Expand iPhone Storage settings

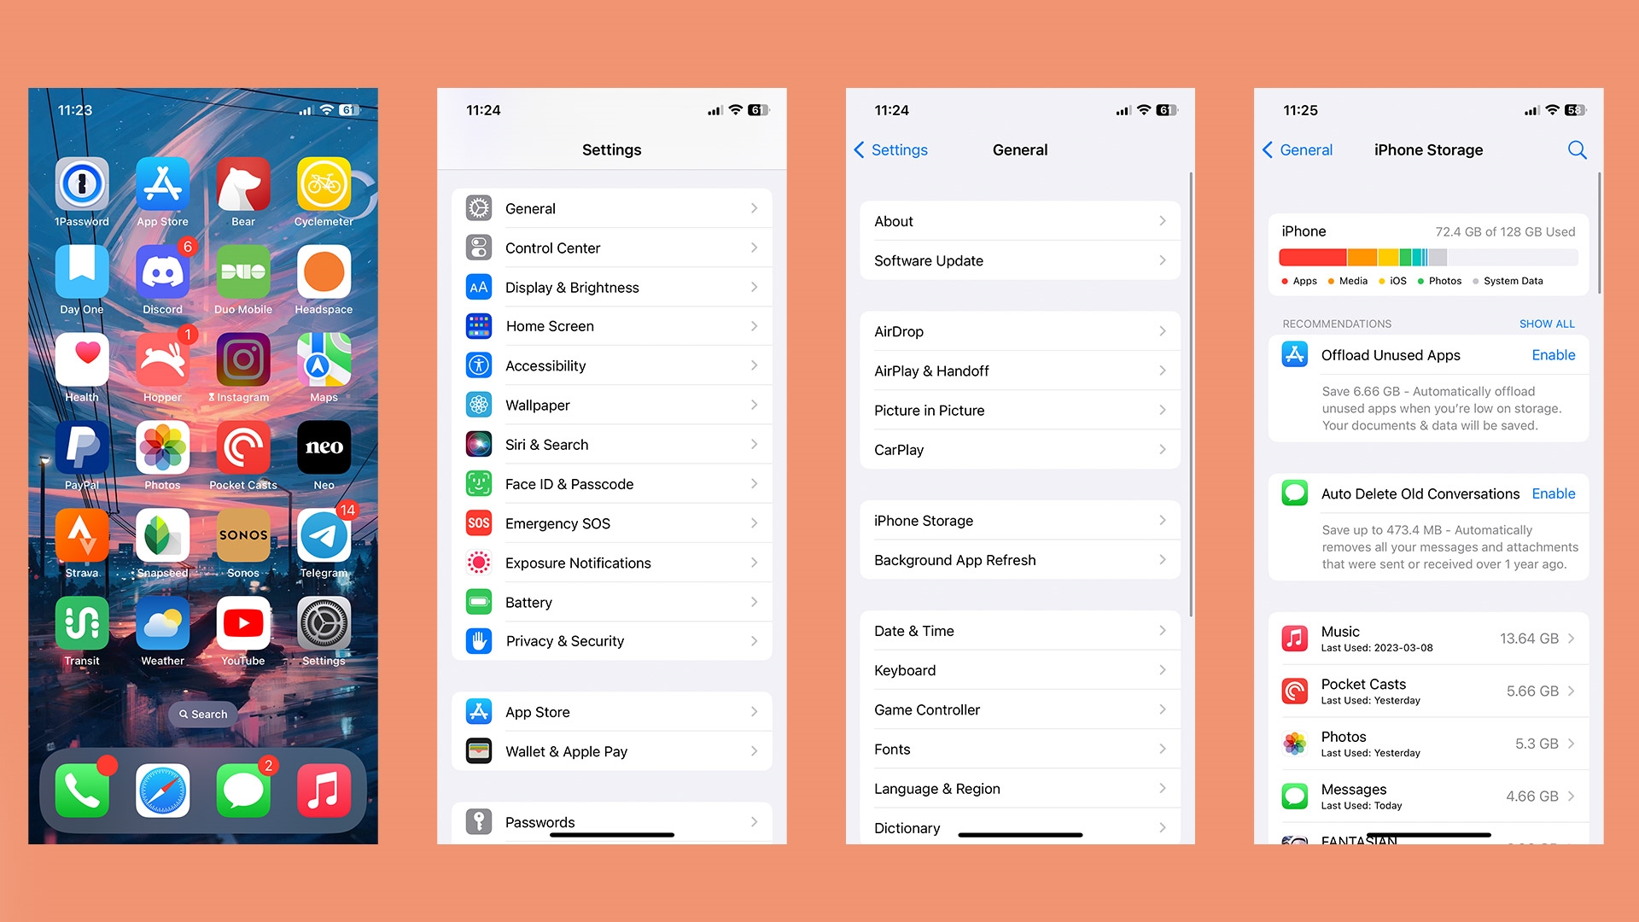pos(1018,520)
